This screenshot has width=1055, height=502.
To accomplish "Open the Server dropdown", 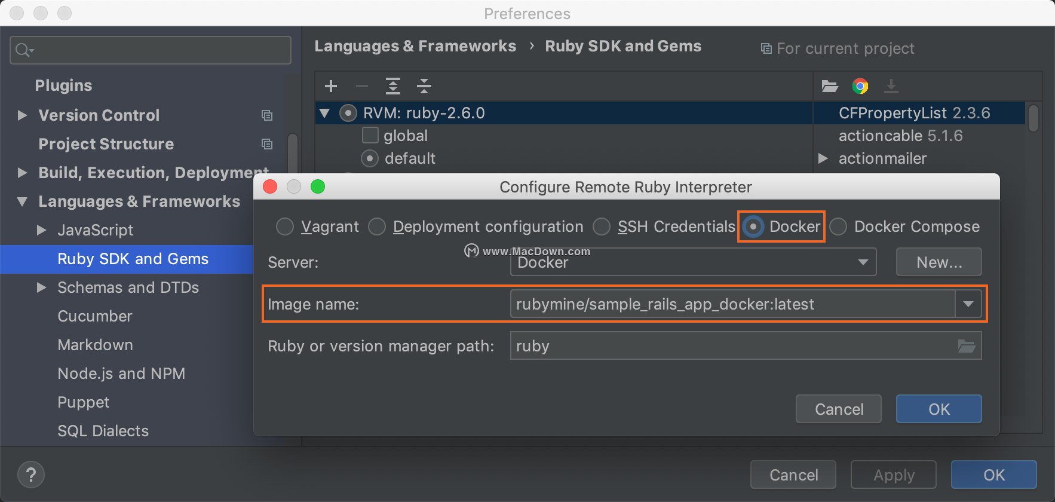I will [x=693, y=262].
